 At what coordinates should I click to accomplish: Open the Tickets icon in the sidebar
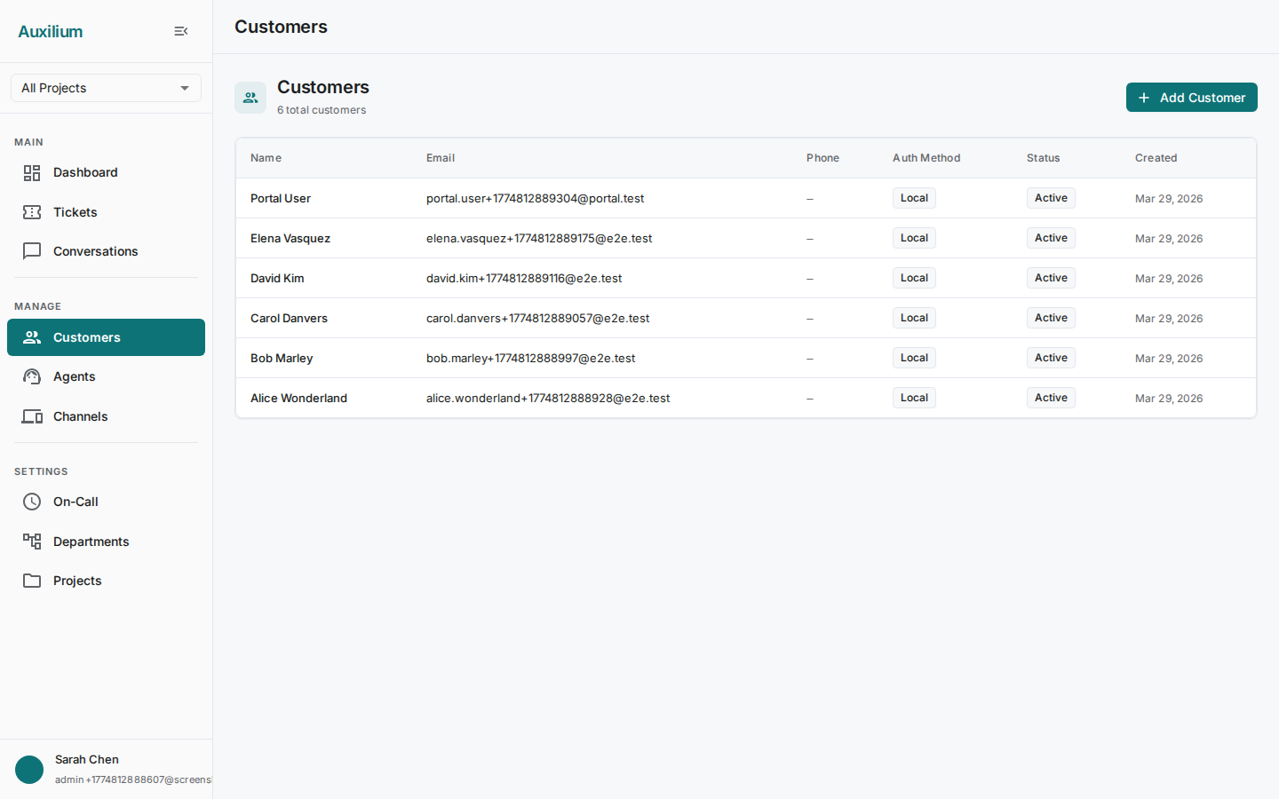(x=32, y=212)
